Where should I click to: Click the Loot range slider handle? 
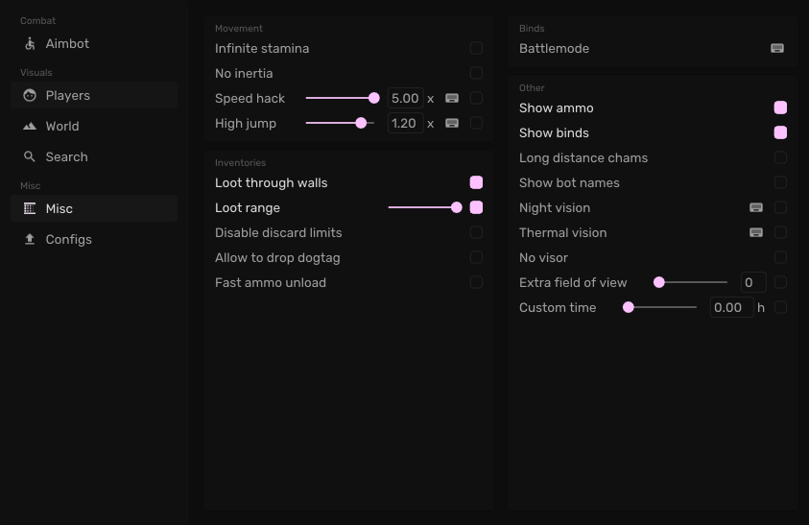pyautogui.click(x=457, y=208)
